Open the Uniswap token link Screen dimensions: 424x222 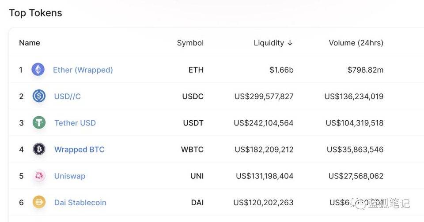(x=69, y=176)
